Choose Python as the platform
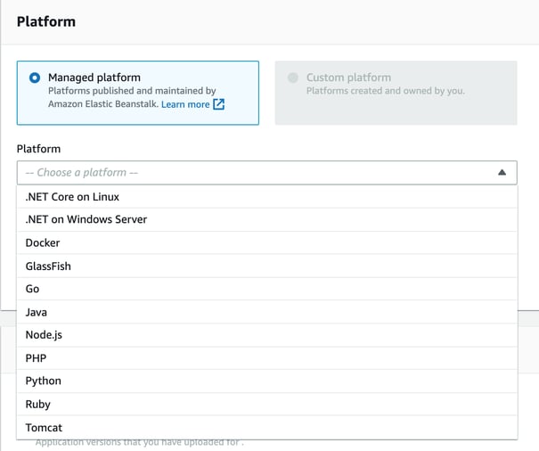This screenshot has width=539, height=451. point(266,381)
